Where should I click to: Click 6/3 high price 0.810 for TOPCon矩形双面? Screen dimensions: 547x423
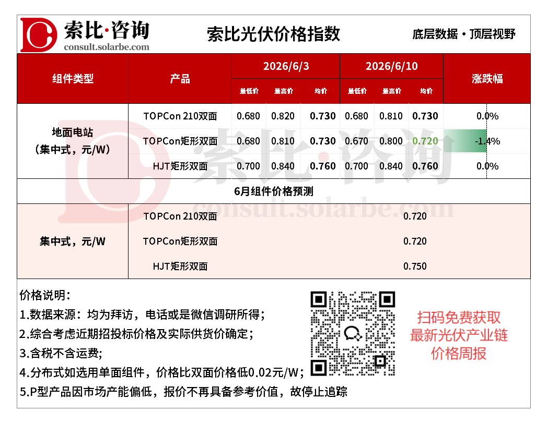pyautogui.click(x=283, y=141)
